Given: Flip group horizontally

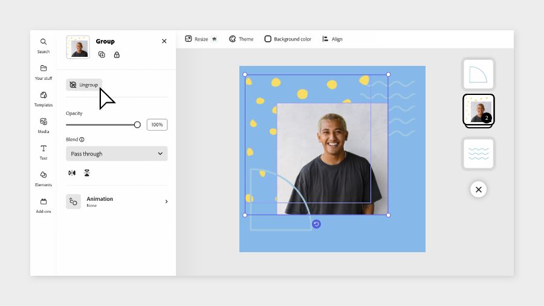Looking at the screenshot, I should click(x=72, y=173).
